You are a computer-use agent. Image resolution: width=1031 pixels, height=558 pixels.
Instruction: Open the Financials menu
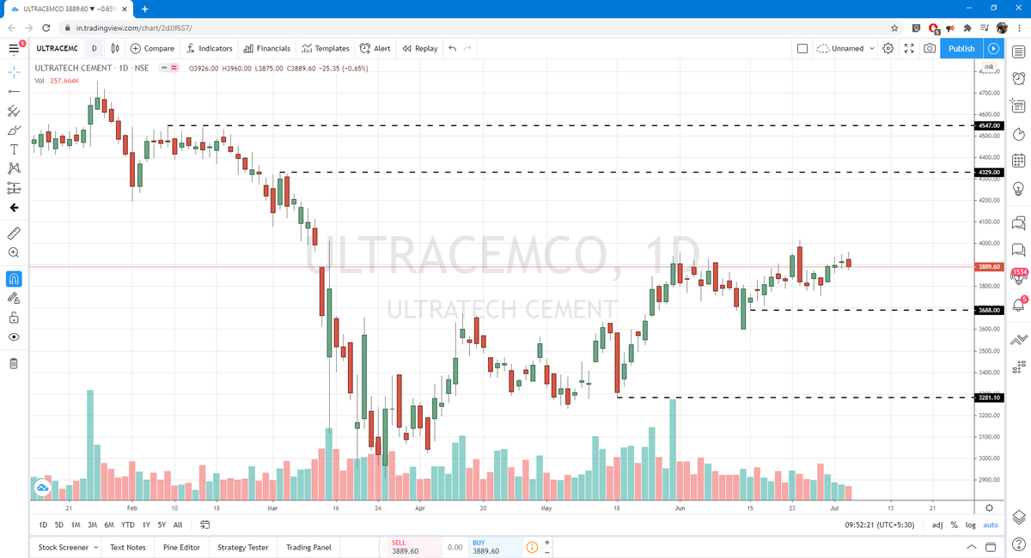click(x=266, y=48)
